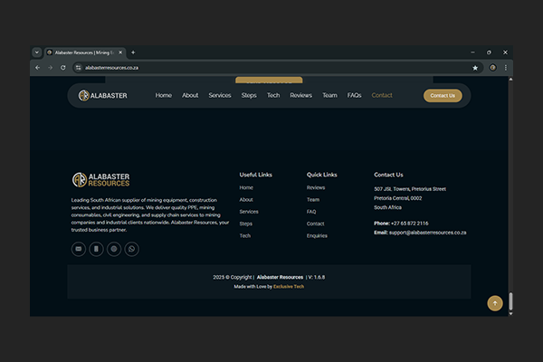Click the 'Pretoria Central, 0002' text

tap(397, 198)
